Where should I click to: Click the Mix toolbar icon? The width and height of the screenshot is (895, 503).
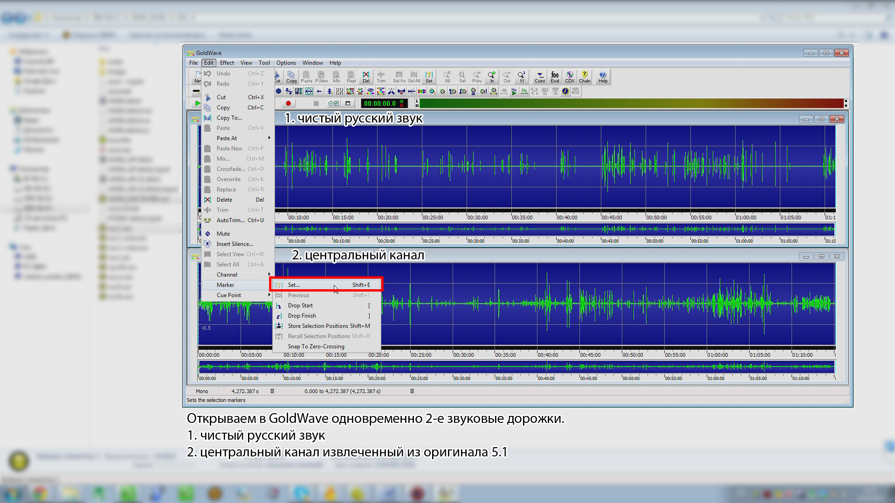point(336,77)
